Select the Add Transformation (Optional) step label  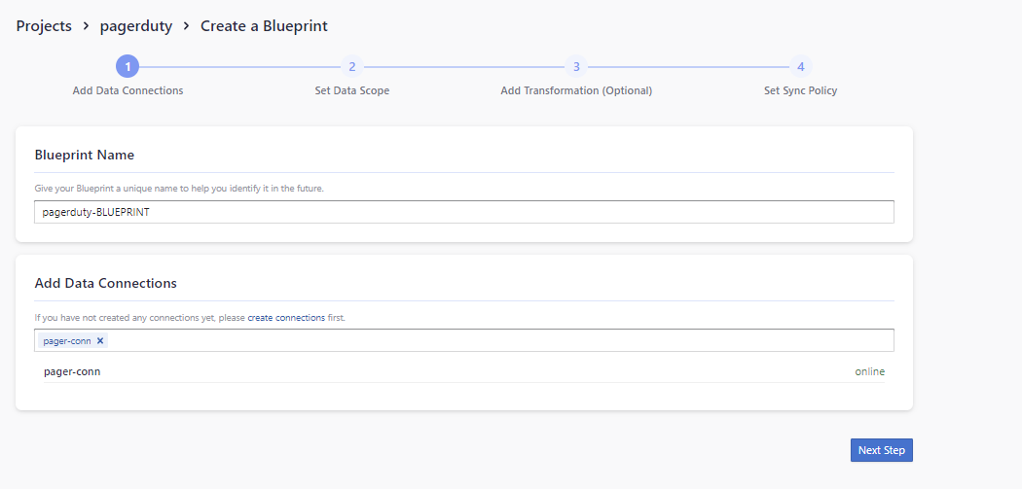(x=576, y=90)
